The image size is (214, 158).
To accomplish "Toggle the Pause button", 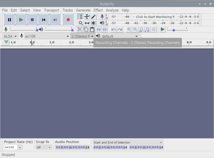I will point(9,20).
